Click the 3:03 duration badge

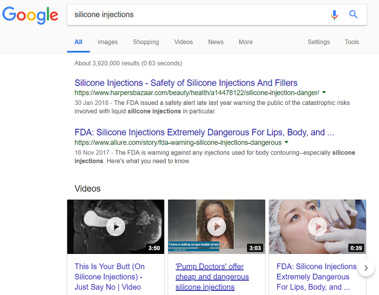pyautogui.click(x=255, y=248)
